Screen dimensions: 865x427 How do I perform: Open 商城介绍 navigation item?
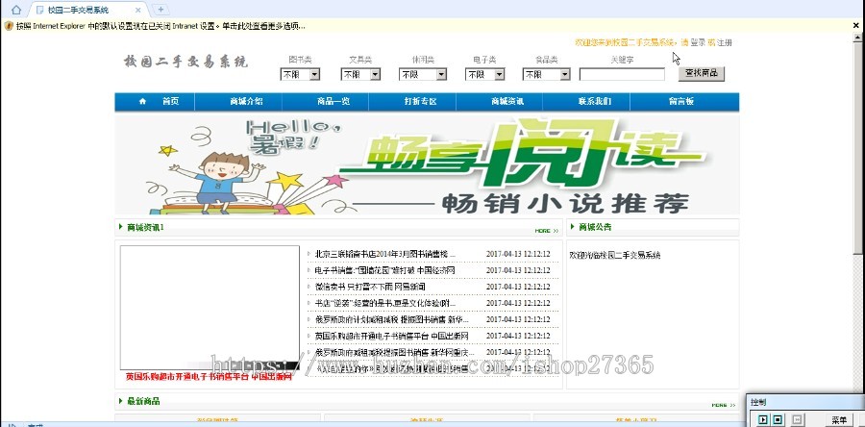tap(247, 102)
